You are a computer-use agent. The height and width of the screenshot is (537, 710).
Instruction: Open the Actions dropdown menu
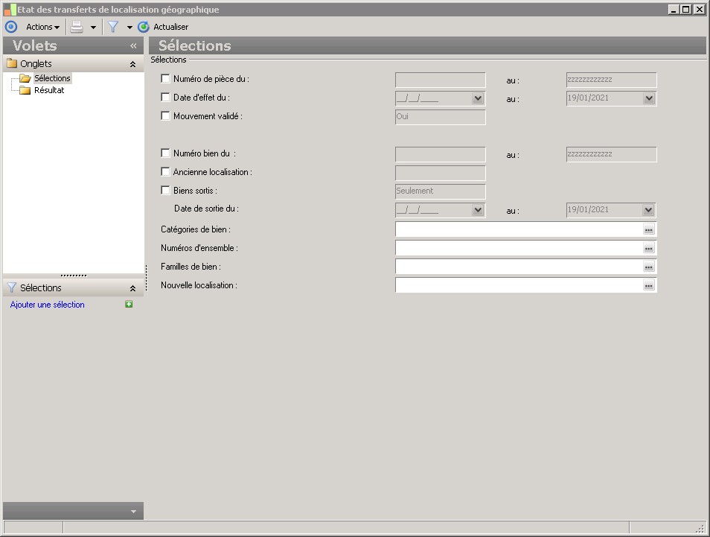(x=42, y=27)
